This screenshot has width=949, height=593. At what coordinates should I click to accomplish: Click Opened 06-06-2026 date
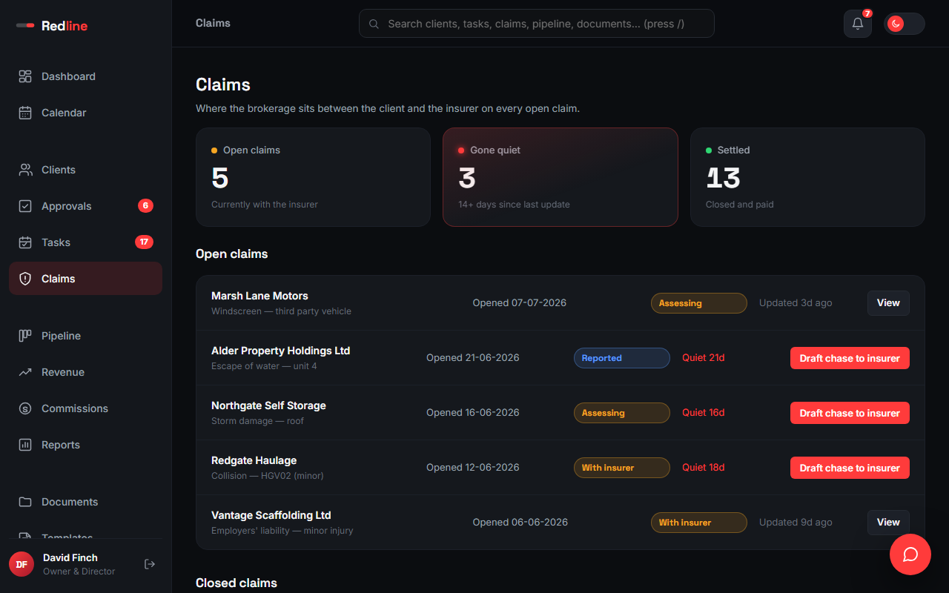point(520,523)
